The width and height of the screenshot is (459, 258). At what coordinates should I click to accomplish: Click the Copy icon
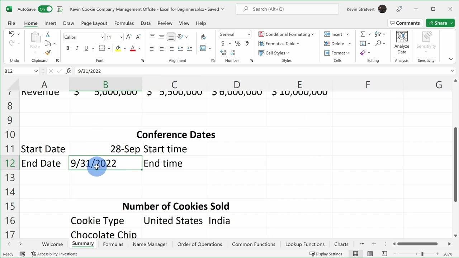pyautogui.click(x=48, y=43)
